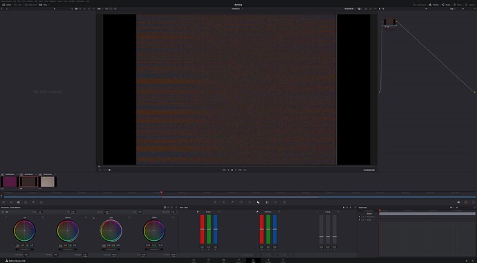Reset the Blur palette settings
This screenshot has width=477, height=263.
(x=355, y=208)
